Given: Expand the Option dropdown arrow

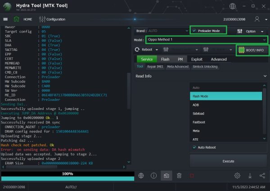Looking at the screenshot, I should [x=262, y=32].
